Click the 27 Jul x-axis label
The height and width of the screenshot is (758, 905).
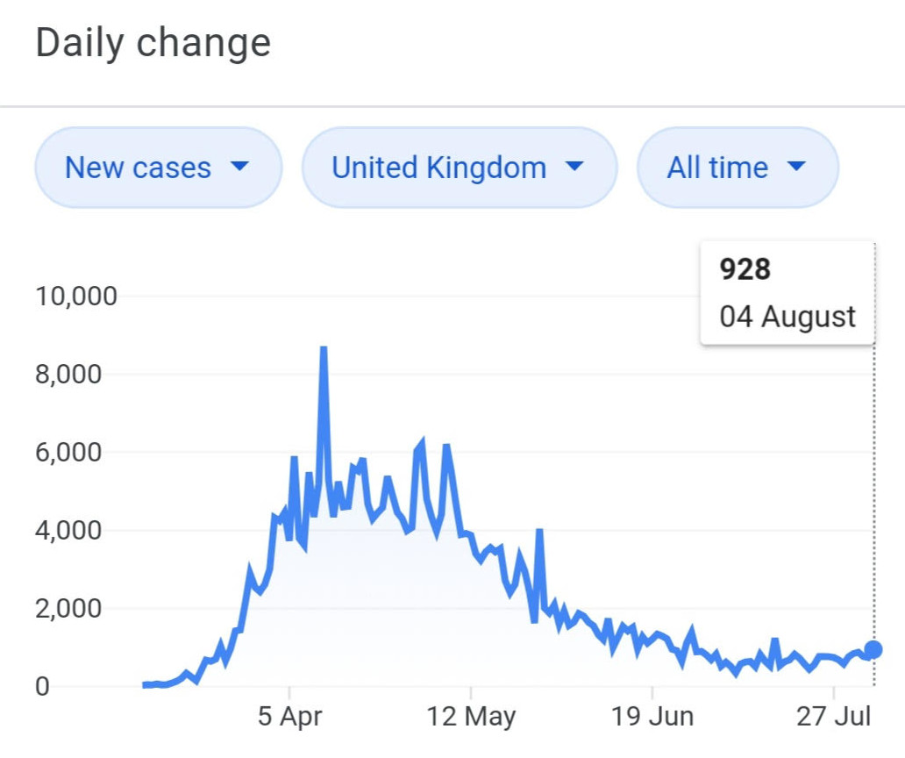[835, 717]
